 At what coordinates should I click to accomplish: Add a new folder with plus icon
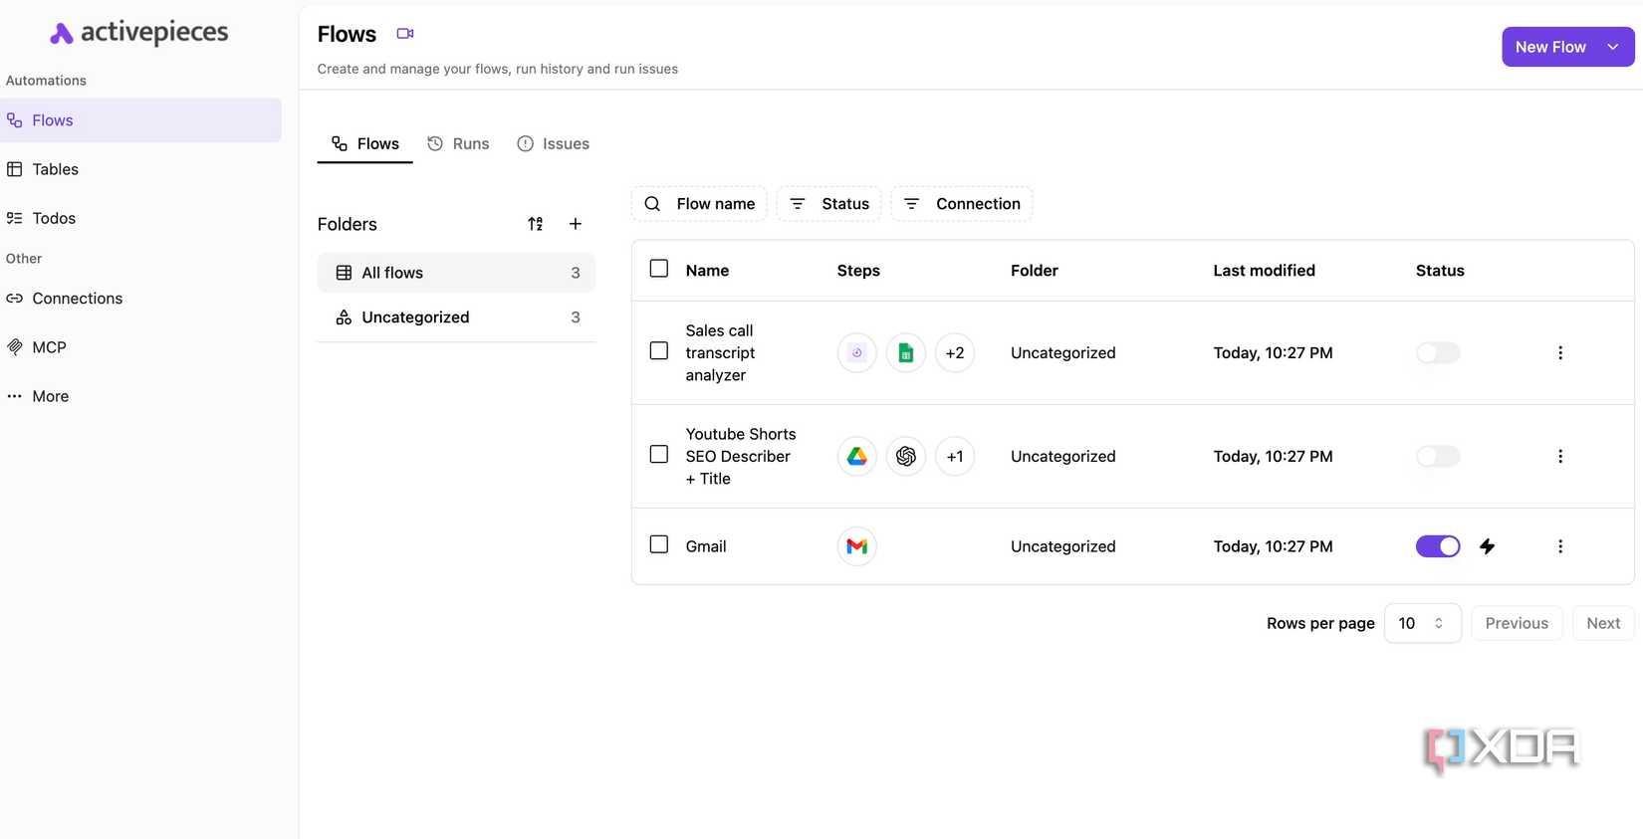pyautogui.click(x=576, y=224)
